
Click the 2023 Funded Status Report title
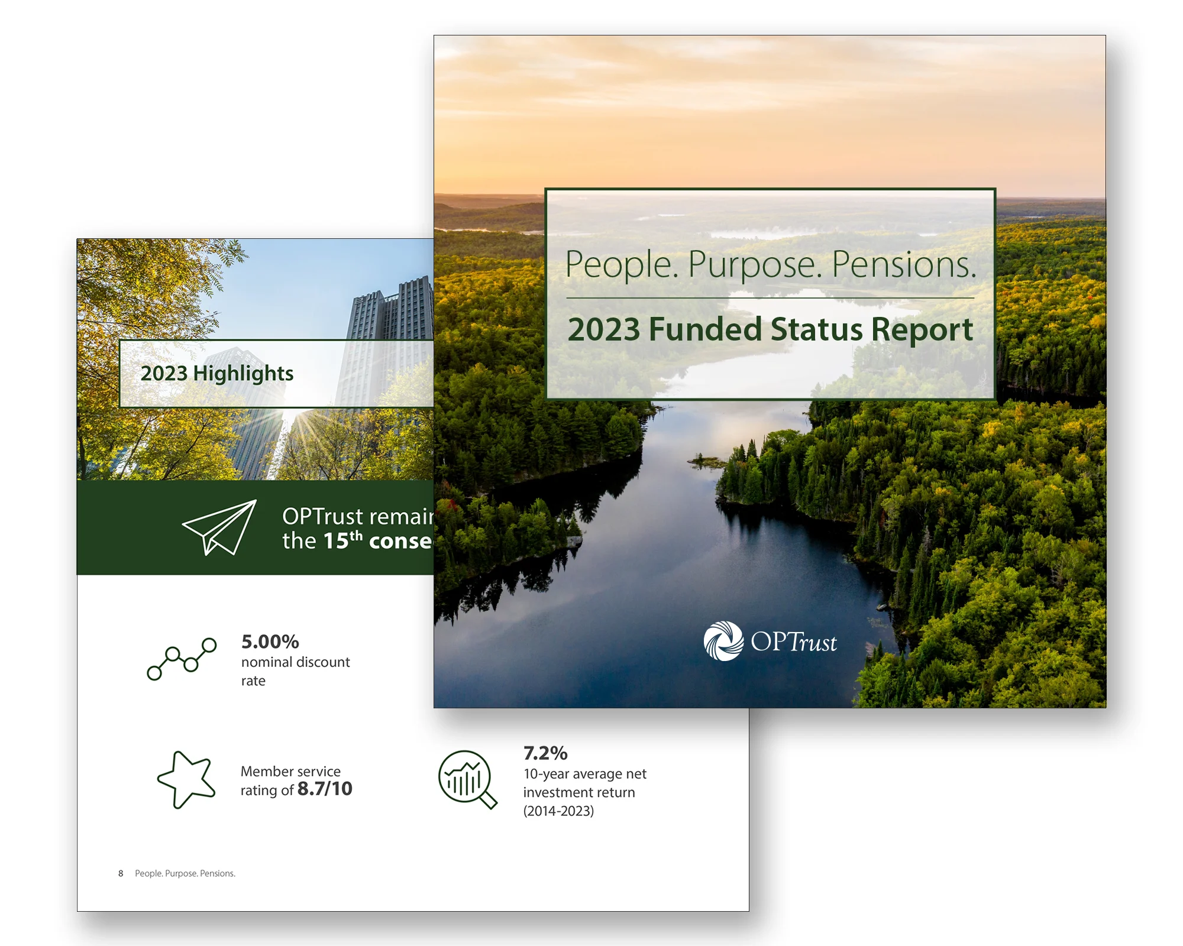770,329
